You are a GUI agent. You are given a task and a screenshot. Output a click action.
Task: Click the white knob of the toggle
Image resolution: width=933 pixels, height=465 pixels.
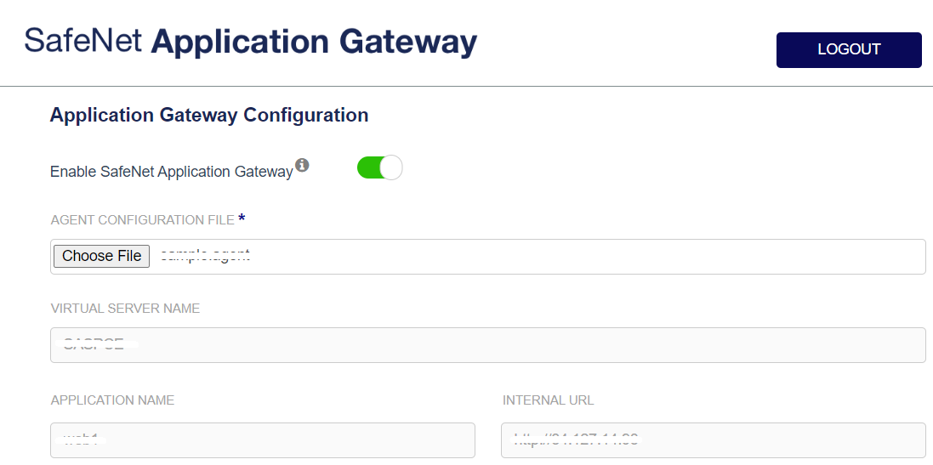tap(390, 167)
